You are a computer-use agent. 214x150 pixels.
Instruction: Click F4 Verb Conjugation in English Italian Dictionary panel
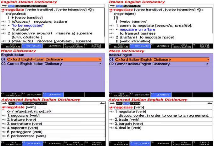tap(74, 46)
